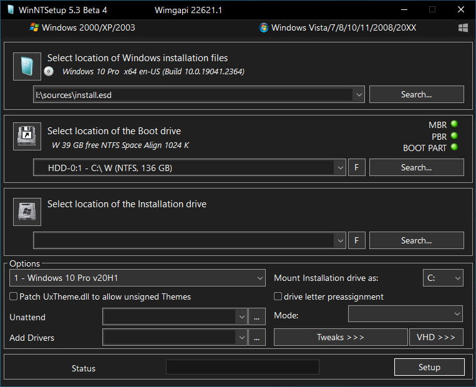Close the WinNTSetup window
Screen dimensions: 476x387
pos(461,10)
